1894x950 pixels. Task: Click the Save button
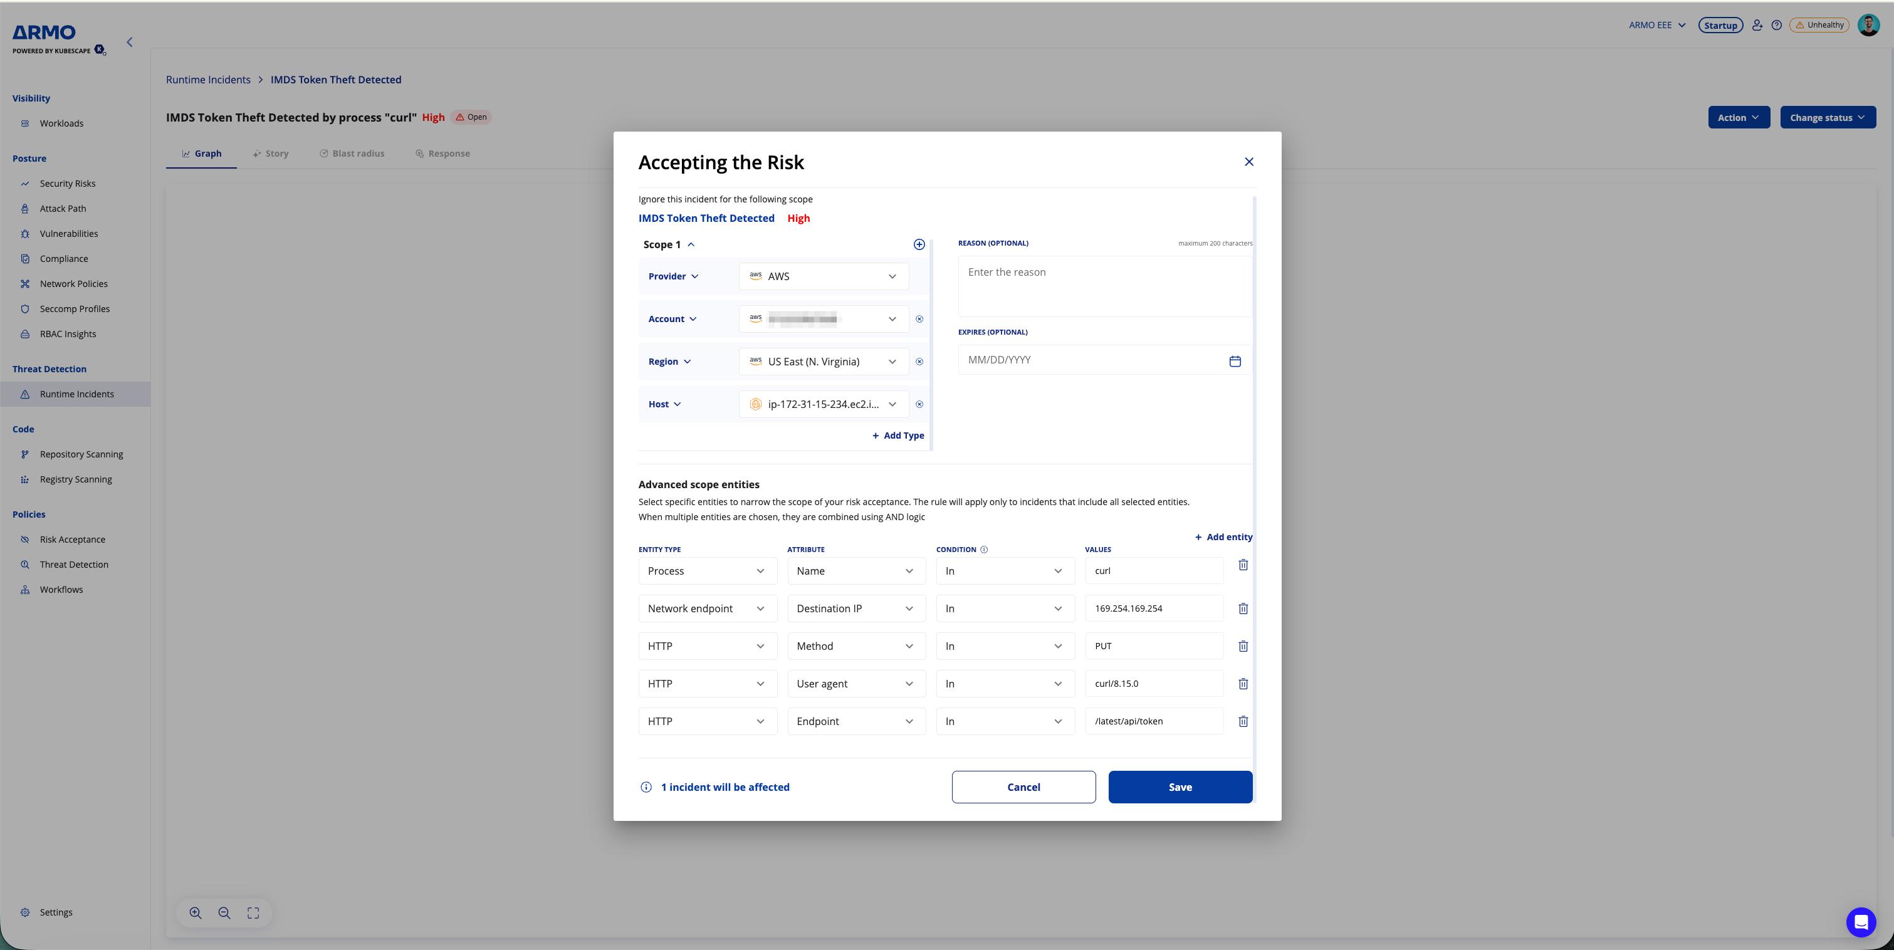1180,787
